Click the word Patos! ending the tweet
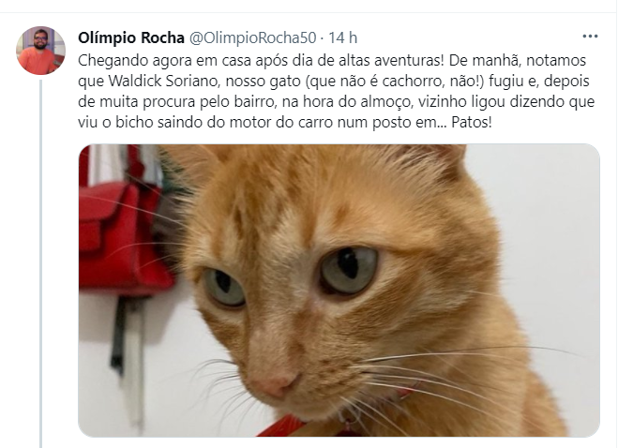Screen dimensions: 618x448 coord(472,122)
